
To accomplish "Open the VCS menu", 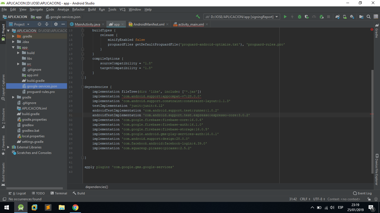I will tap(122, 9).
